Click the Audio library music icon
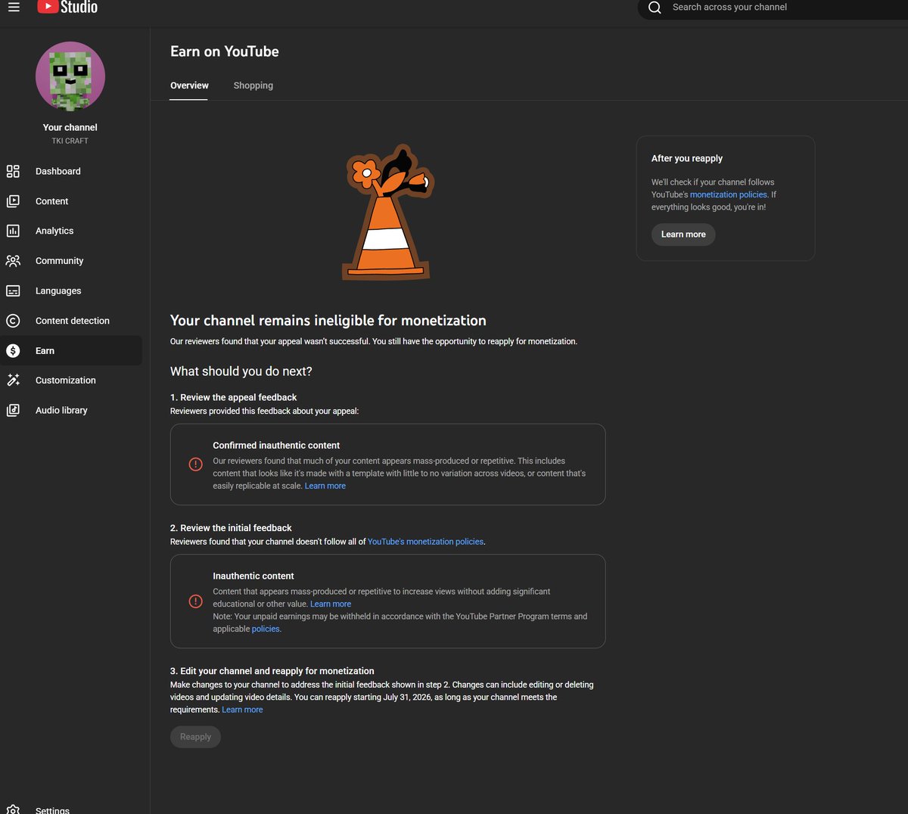 13,410
